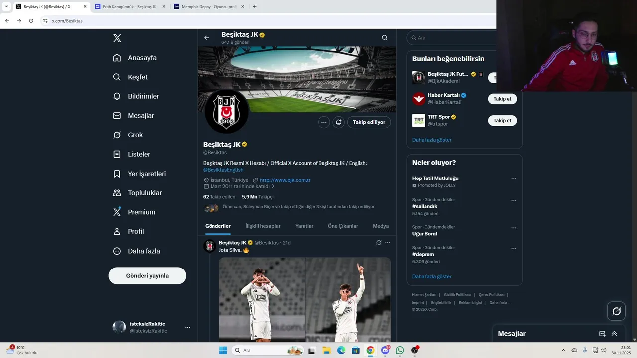Image resolution: width=637 pixels, height=358 pixels.
Task: Open the @BesiktasEnglish link in bio
Action: coord(223,170)
